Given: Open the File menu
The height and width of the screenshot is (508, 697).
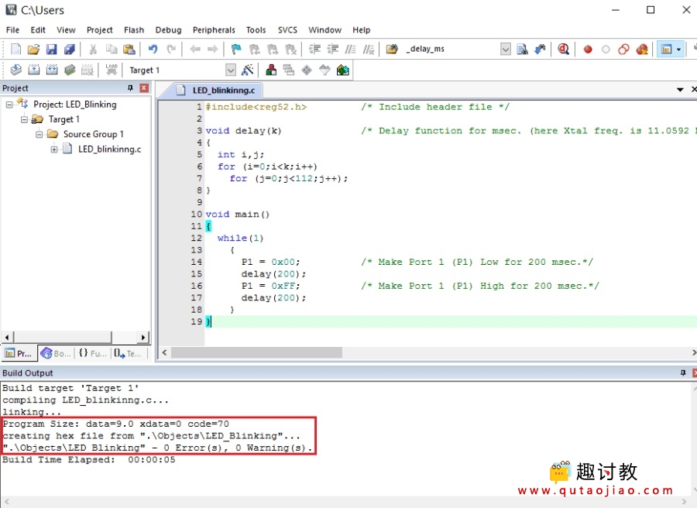Looking at the screenshot, I should 12,29.
